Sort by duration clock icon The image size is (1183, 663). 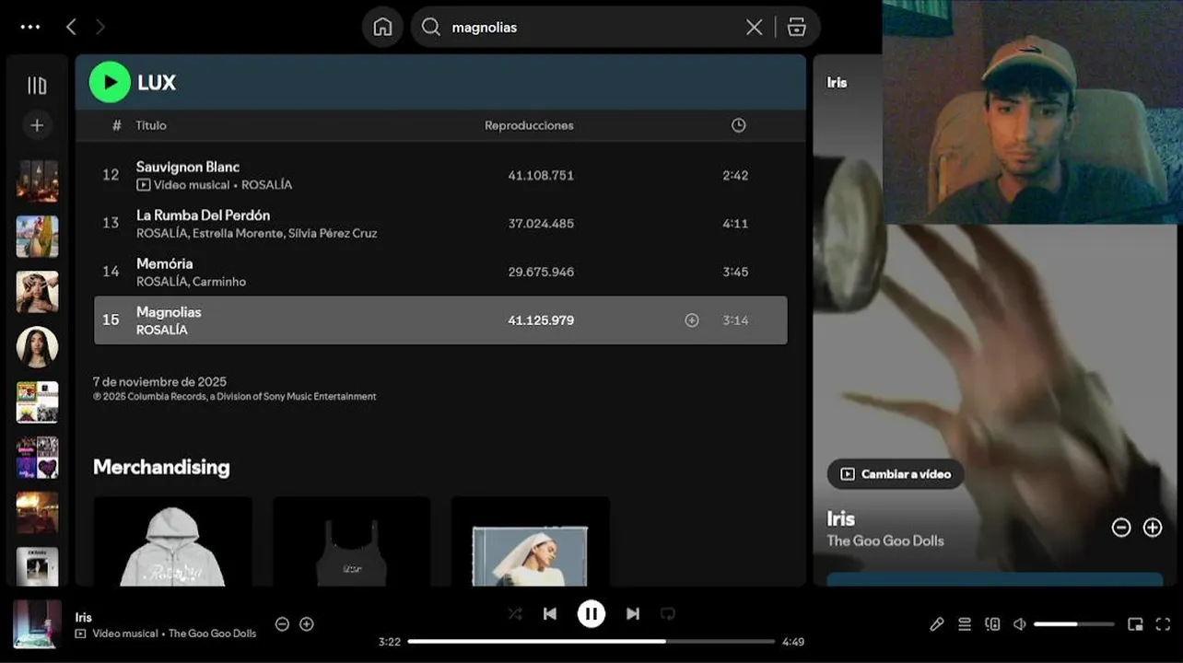click(x=738, y=125)
